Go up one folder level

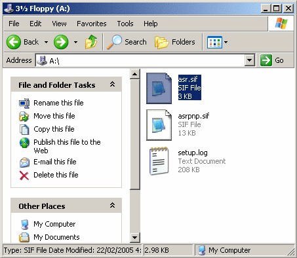coord(91,42)
